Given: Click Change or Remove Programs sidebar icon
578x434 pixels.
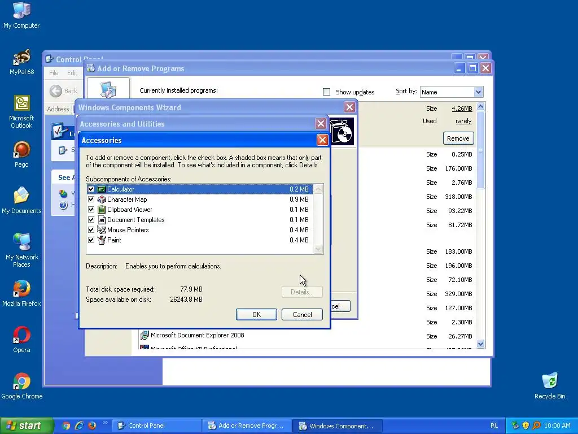Looking at the screenshot, I should pos(108,89).
